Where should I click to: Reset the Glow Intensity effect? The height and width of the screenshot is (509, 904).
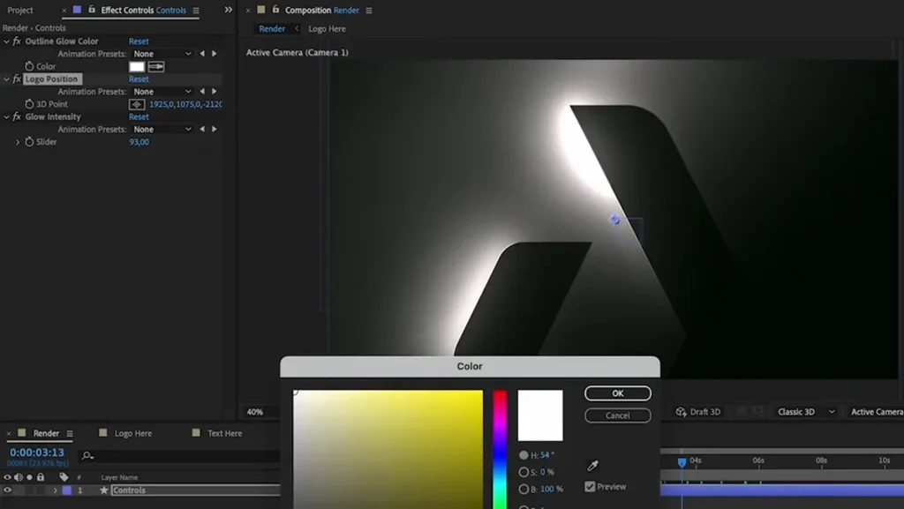[x=139, y=117]
